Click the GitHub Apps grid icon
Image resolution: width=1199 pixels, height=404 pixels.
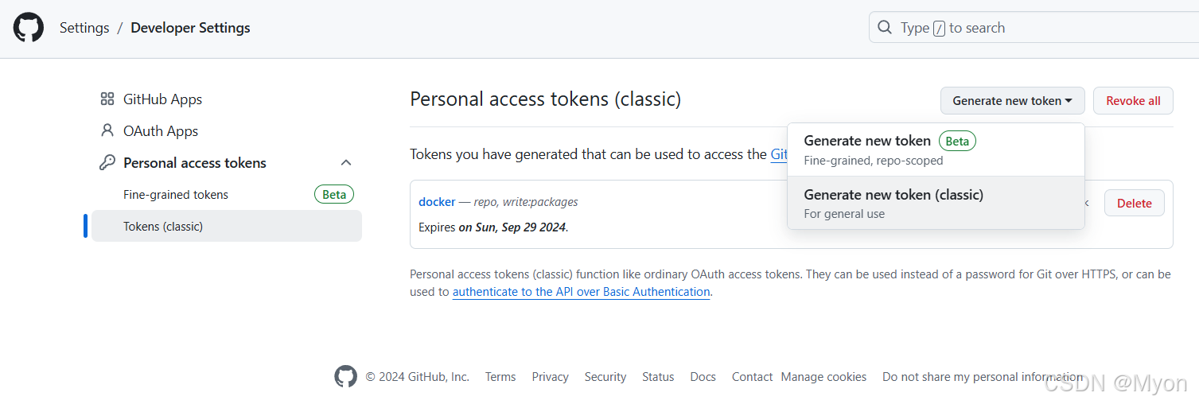107,99
